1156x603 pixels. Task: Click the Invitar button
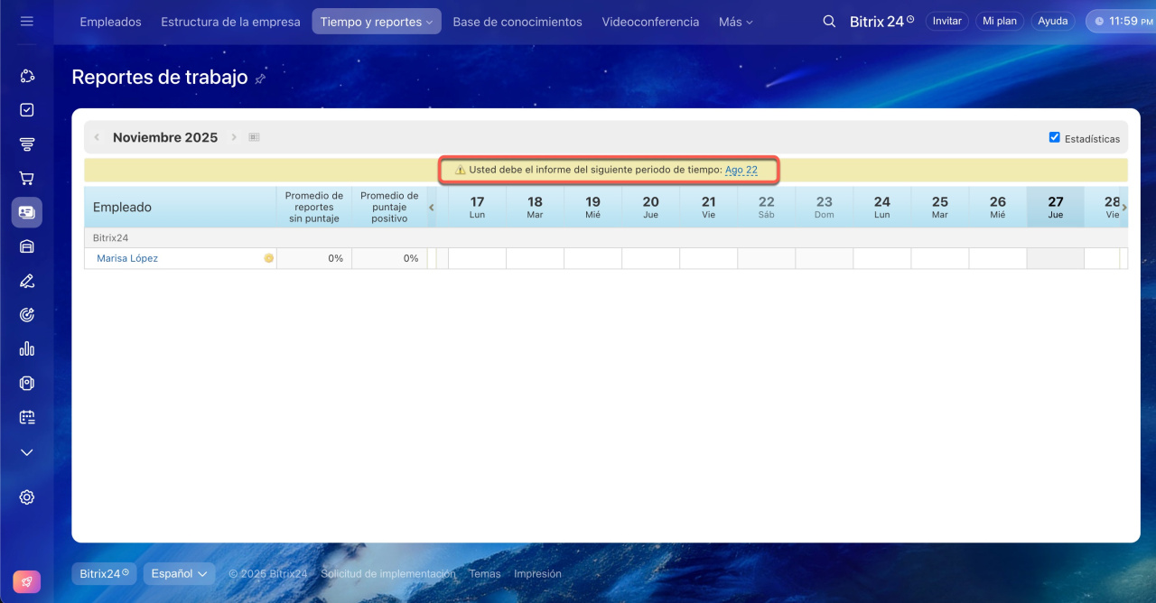946,21
